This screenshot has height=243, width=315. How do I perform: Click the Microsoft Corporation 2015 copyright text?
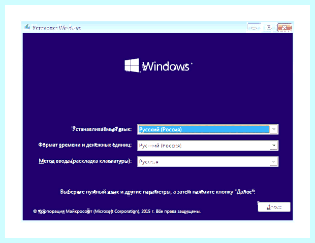(x=117, y=212)
